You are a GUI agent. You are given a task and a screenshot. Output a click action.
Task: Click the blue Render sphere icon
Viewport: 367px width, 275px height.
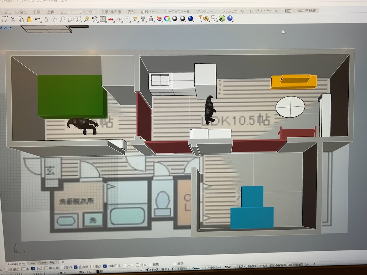tap(190, 19)
